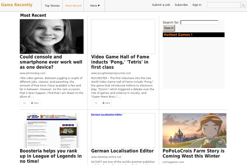
Task: Click the Subscribe link
Action: 181,5
